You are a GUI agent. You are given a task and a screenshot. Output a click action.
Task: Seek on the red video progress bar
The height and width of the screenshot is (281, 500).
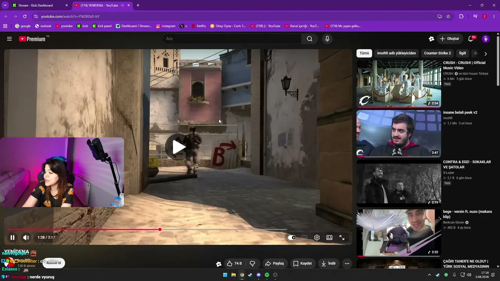click(x=178, y=229)
